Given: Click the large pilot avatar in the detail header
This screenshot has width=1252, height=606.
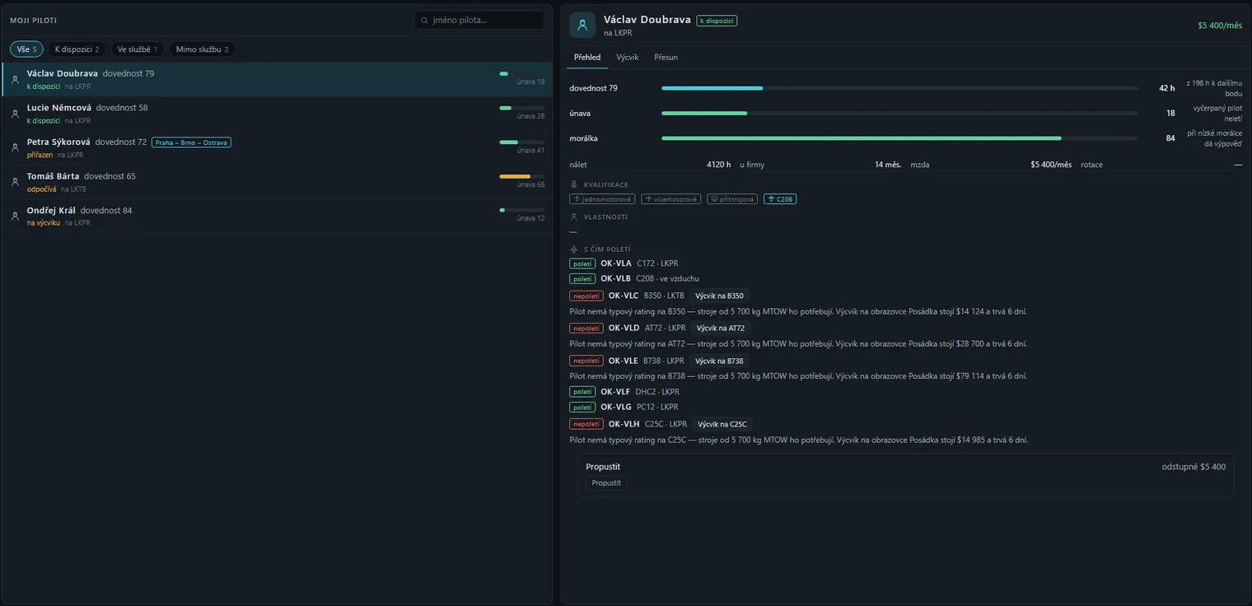Looking at the screenshot, I should (582, 25).
